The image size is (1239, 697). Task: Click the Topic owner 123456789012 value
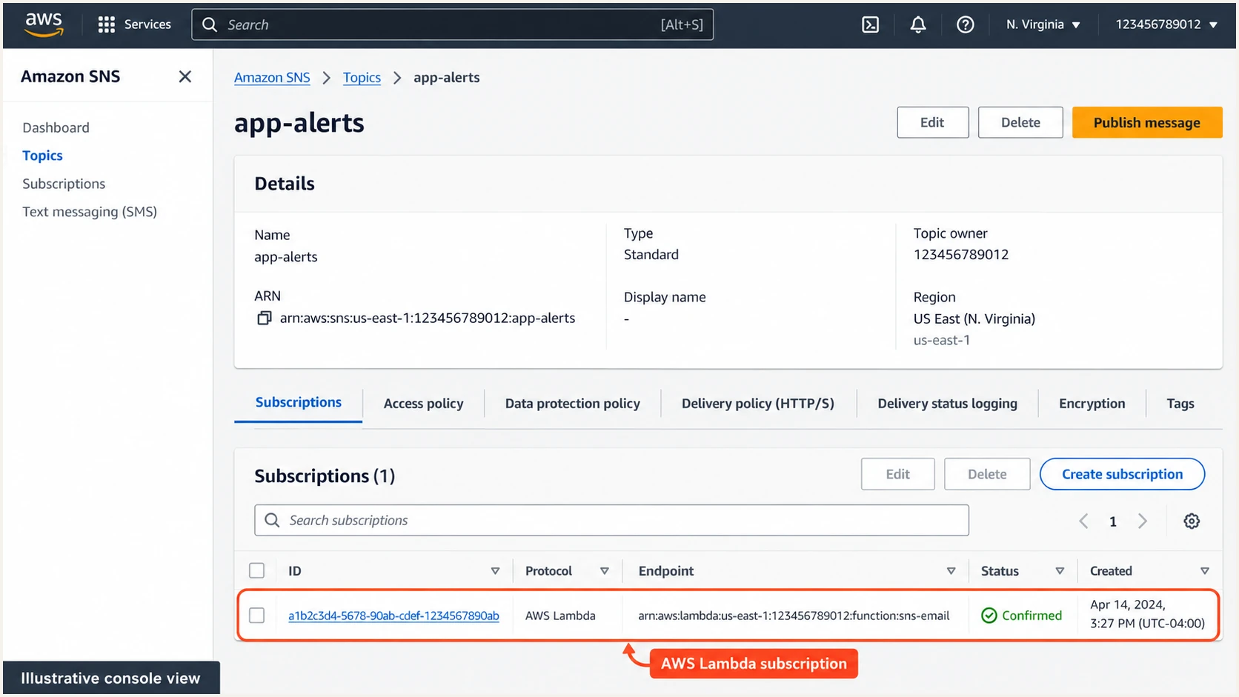pyautogui.click(x=961, y=255)
